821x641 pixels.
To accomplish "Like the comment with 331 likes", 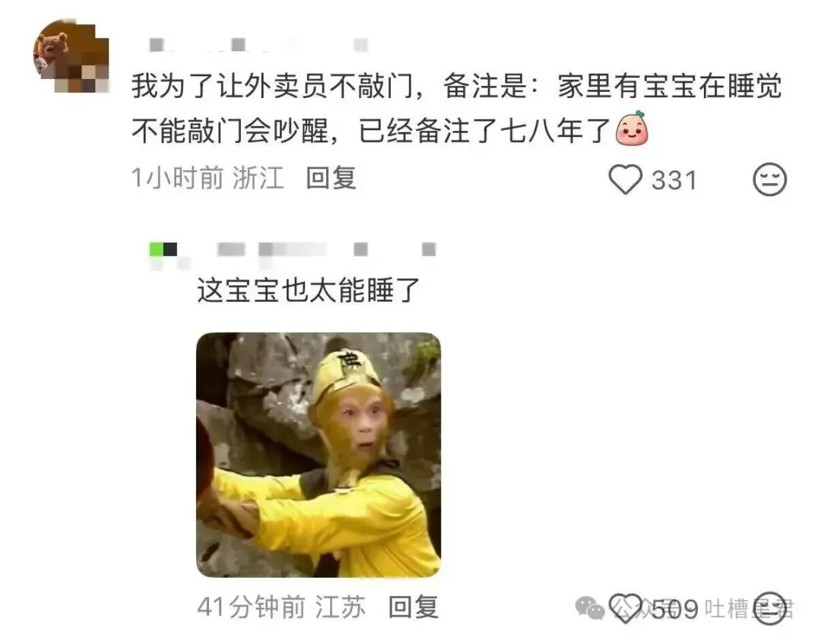I will pyautogui.click(x=625, y=179).
